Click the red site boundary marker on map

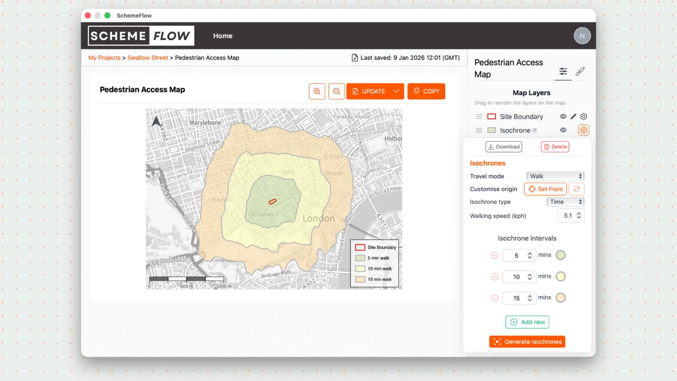272,202
